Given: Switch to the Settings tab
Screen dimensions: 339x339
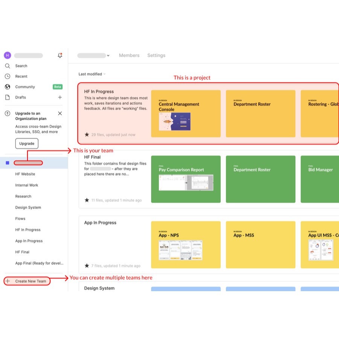Looking at the screenshot, I should click(156, 55).
